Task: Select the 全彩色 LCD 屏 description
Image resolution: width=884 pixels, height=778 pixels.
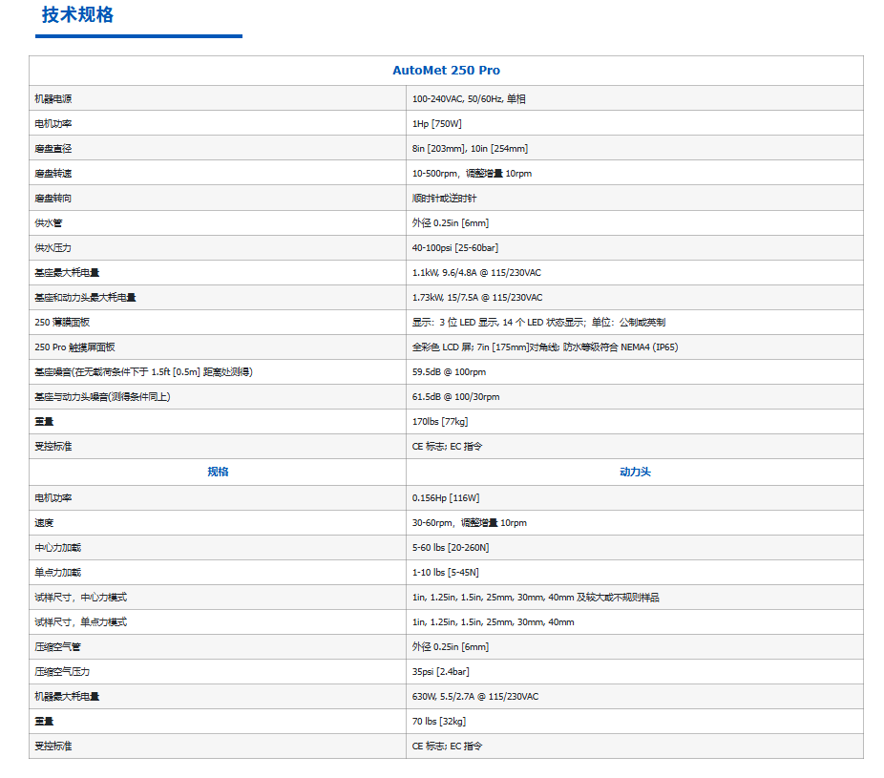Action: click(x=544, y=347)
